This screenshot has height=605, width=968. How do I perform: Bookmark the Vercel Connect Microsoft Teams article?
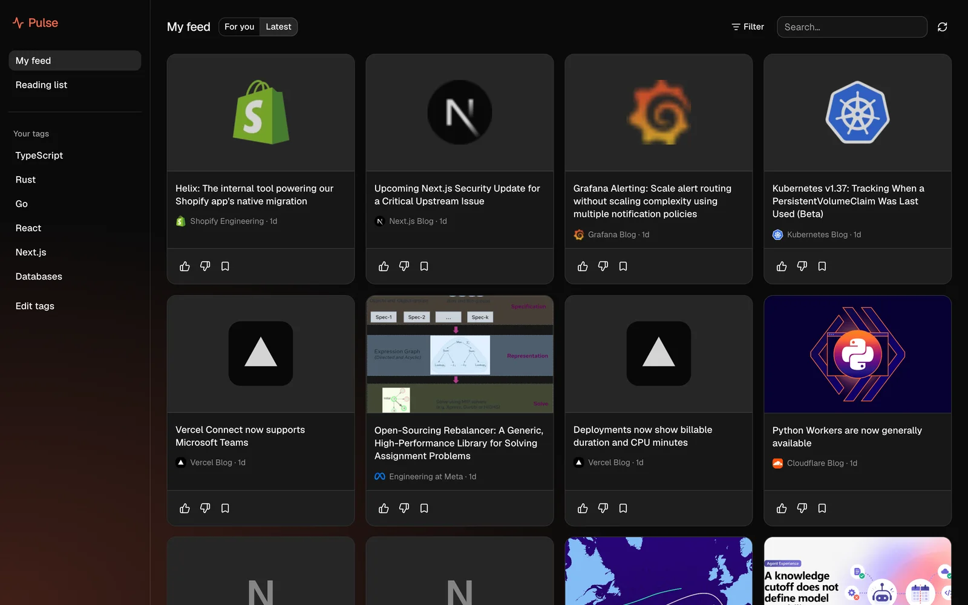click(x=225, y=508)
